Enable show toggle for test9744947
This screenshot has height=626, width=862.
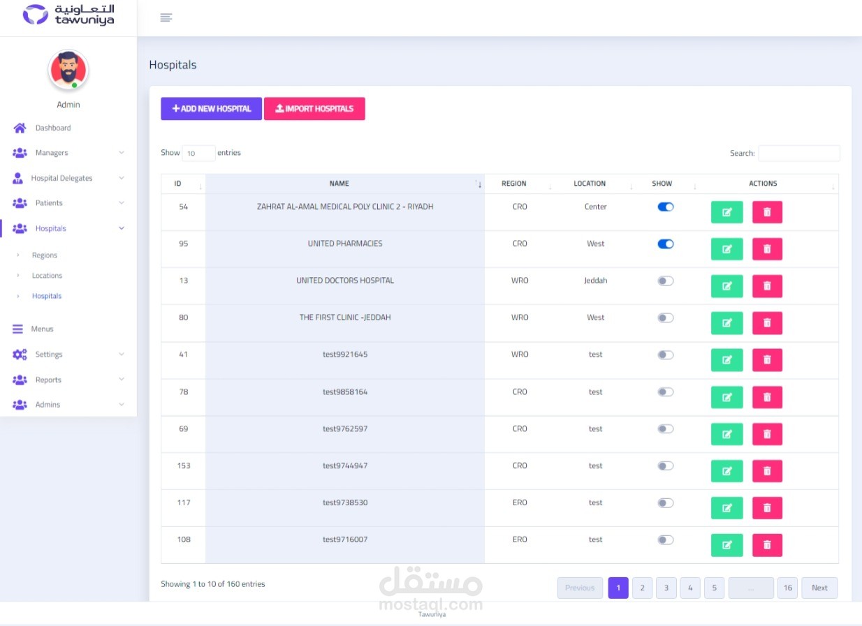point(666,465)
